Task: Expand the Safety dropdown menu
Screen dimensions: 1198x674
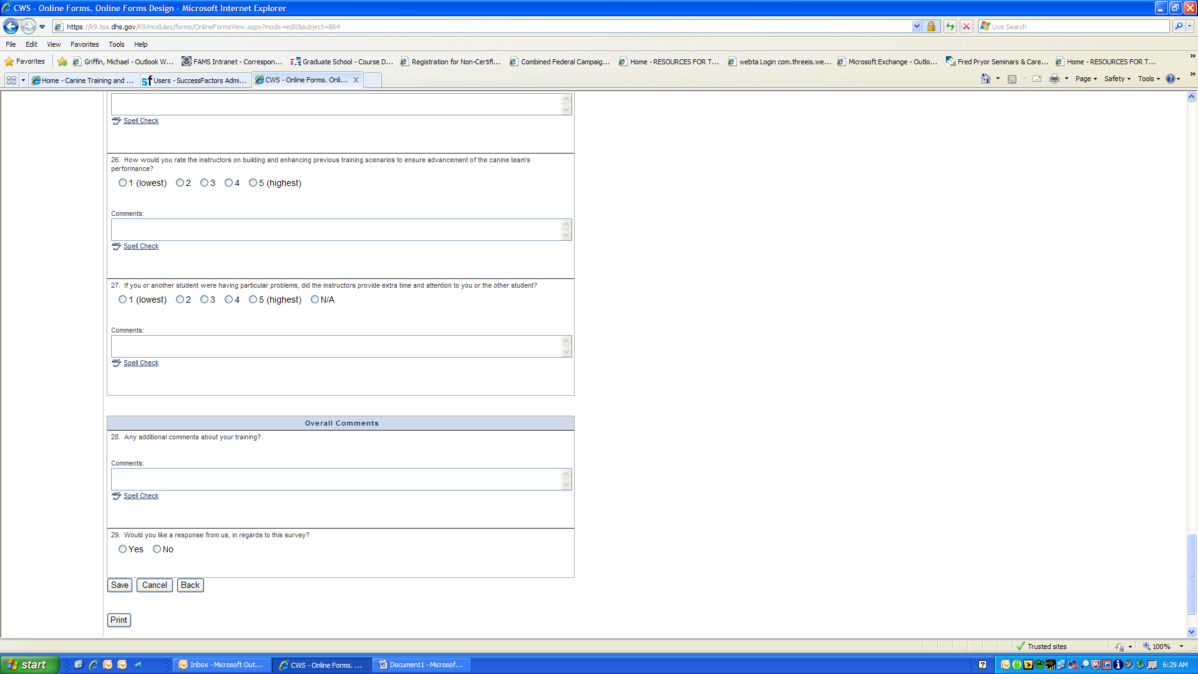Action: tap(1117, 79)
